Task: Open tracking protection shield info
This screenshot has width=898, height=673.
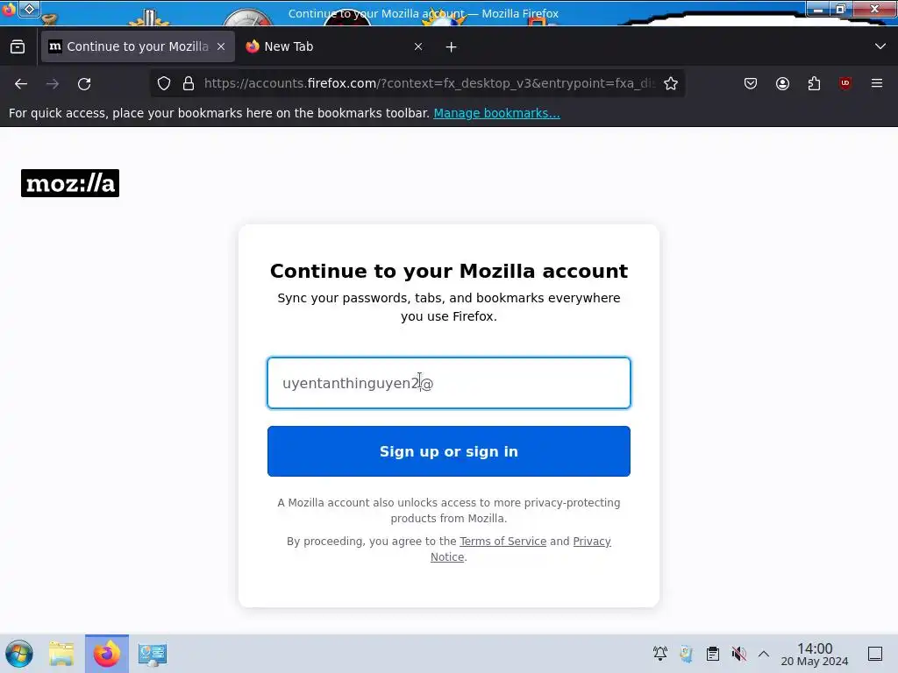Action: point(164,83)
